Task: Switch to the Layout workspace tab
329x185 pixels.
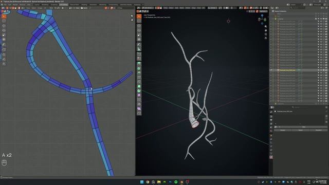Action: pyautogui.click(x=36, y=5)
